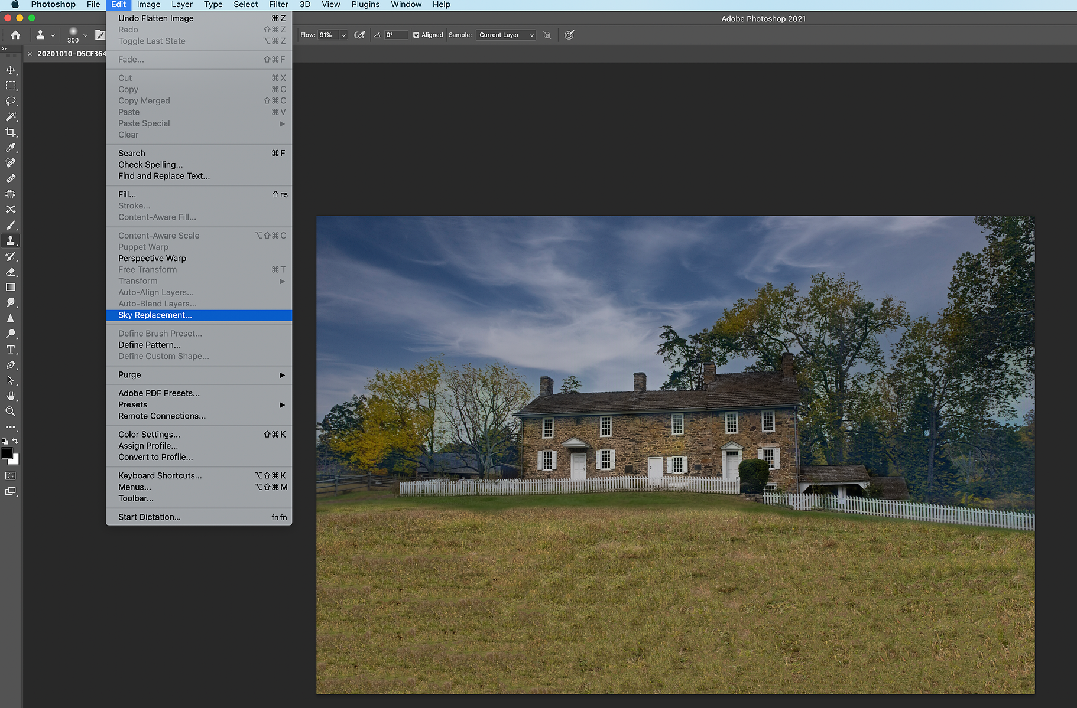Open the Flow percentage dropdown arrow

click(x=343, y=35)
